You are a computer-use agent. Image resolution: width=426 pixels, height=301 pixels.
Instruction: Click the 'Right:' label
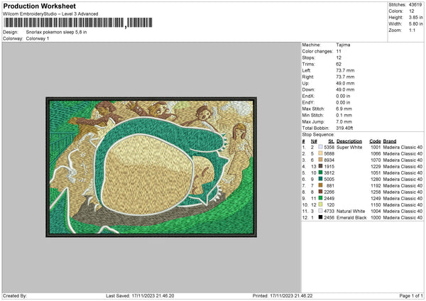[308, 77]
